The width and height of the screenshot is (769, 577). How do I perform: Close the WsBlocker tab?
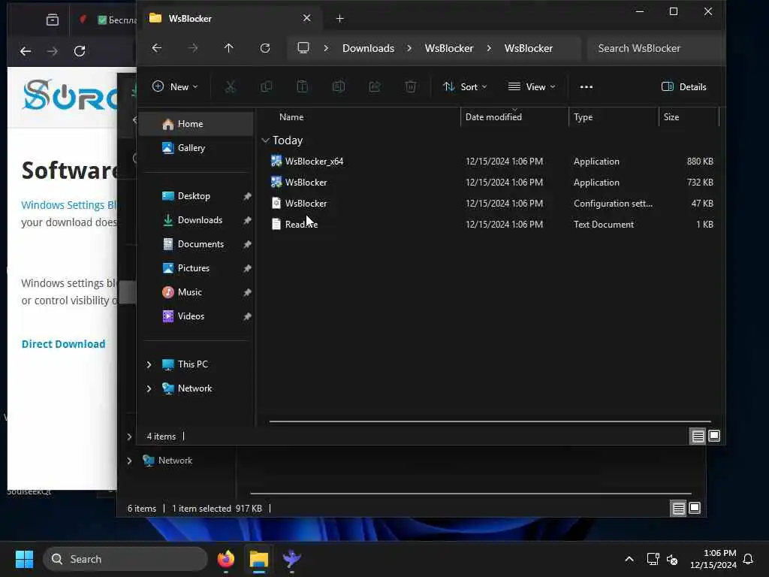pos(306,18)
